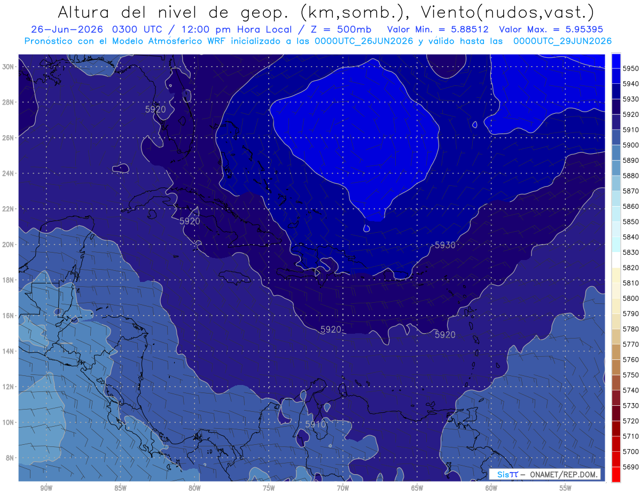This screenshot has width=641, height=495.
Task: Click the 5910 contour label near Venezuela
Action: [316, 424]
